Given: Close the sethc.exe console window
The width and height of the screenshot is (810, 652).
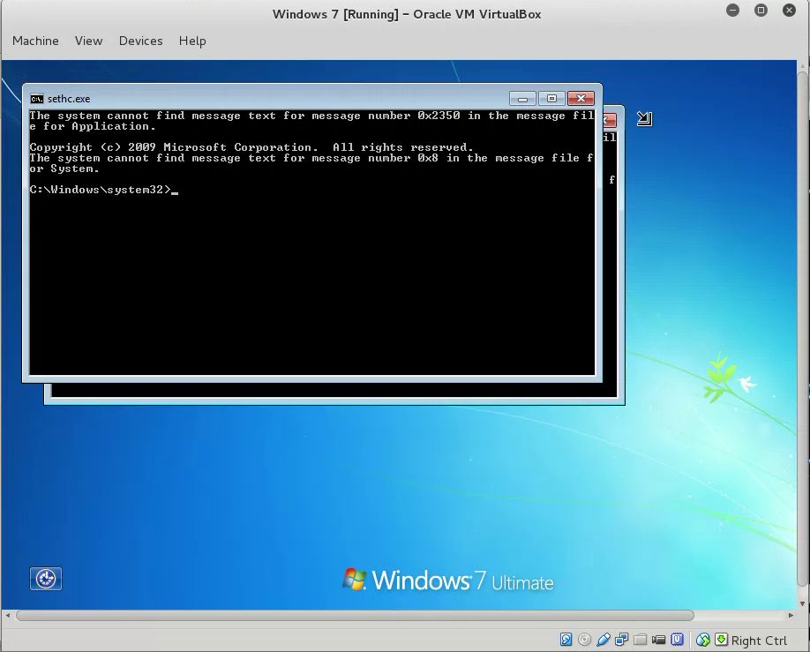Looking at the screenshot, I should (x=581, y=98).
